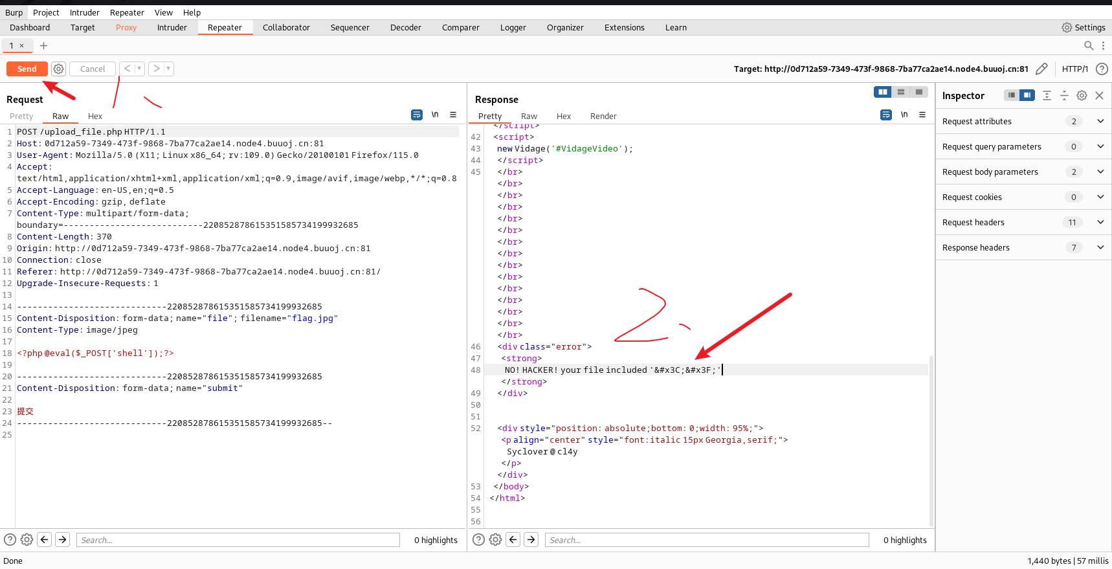Open the Intruder tool tab
The height and width of the screenshot is (569, 1112).
(172, 27)
